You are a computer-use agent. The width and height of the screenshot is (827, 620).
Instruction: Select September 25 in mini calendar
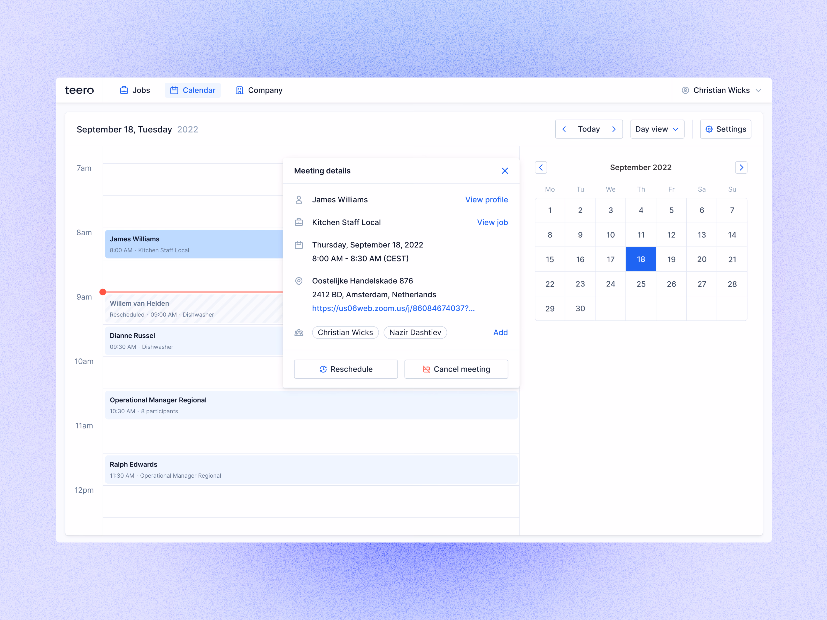pos(641,284)
